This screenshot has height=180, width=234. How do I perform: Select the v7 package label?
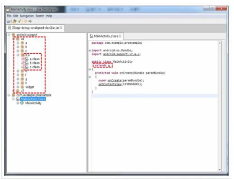pyautogui.click(x=23, y=91)
